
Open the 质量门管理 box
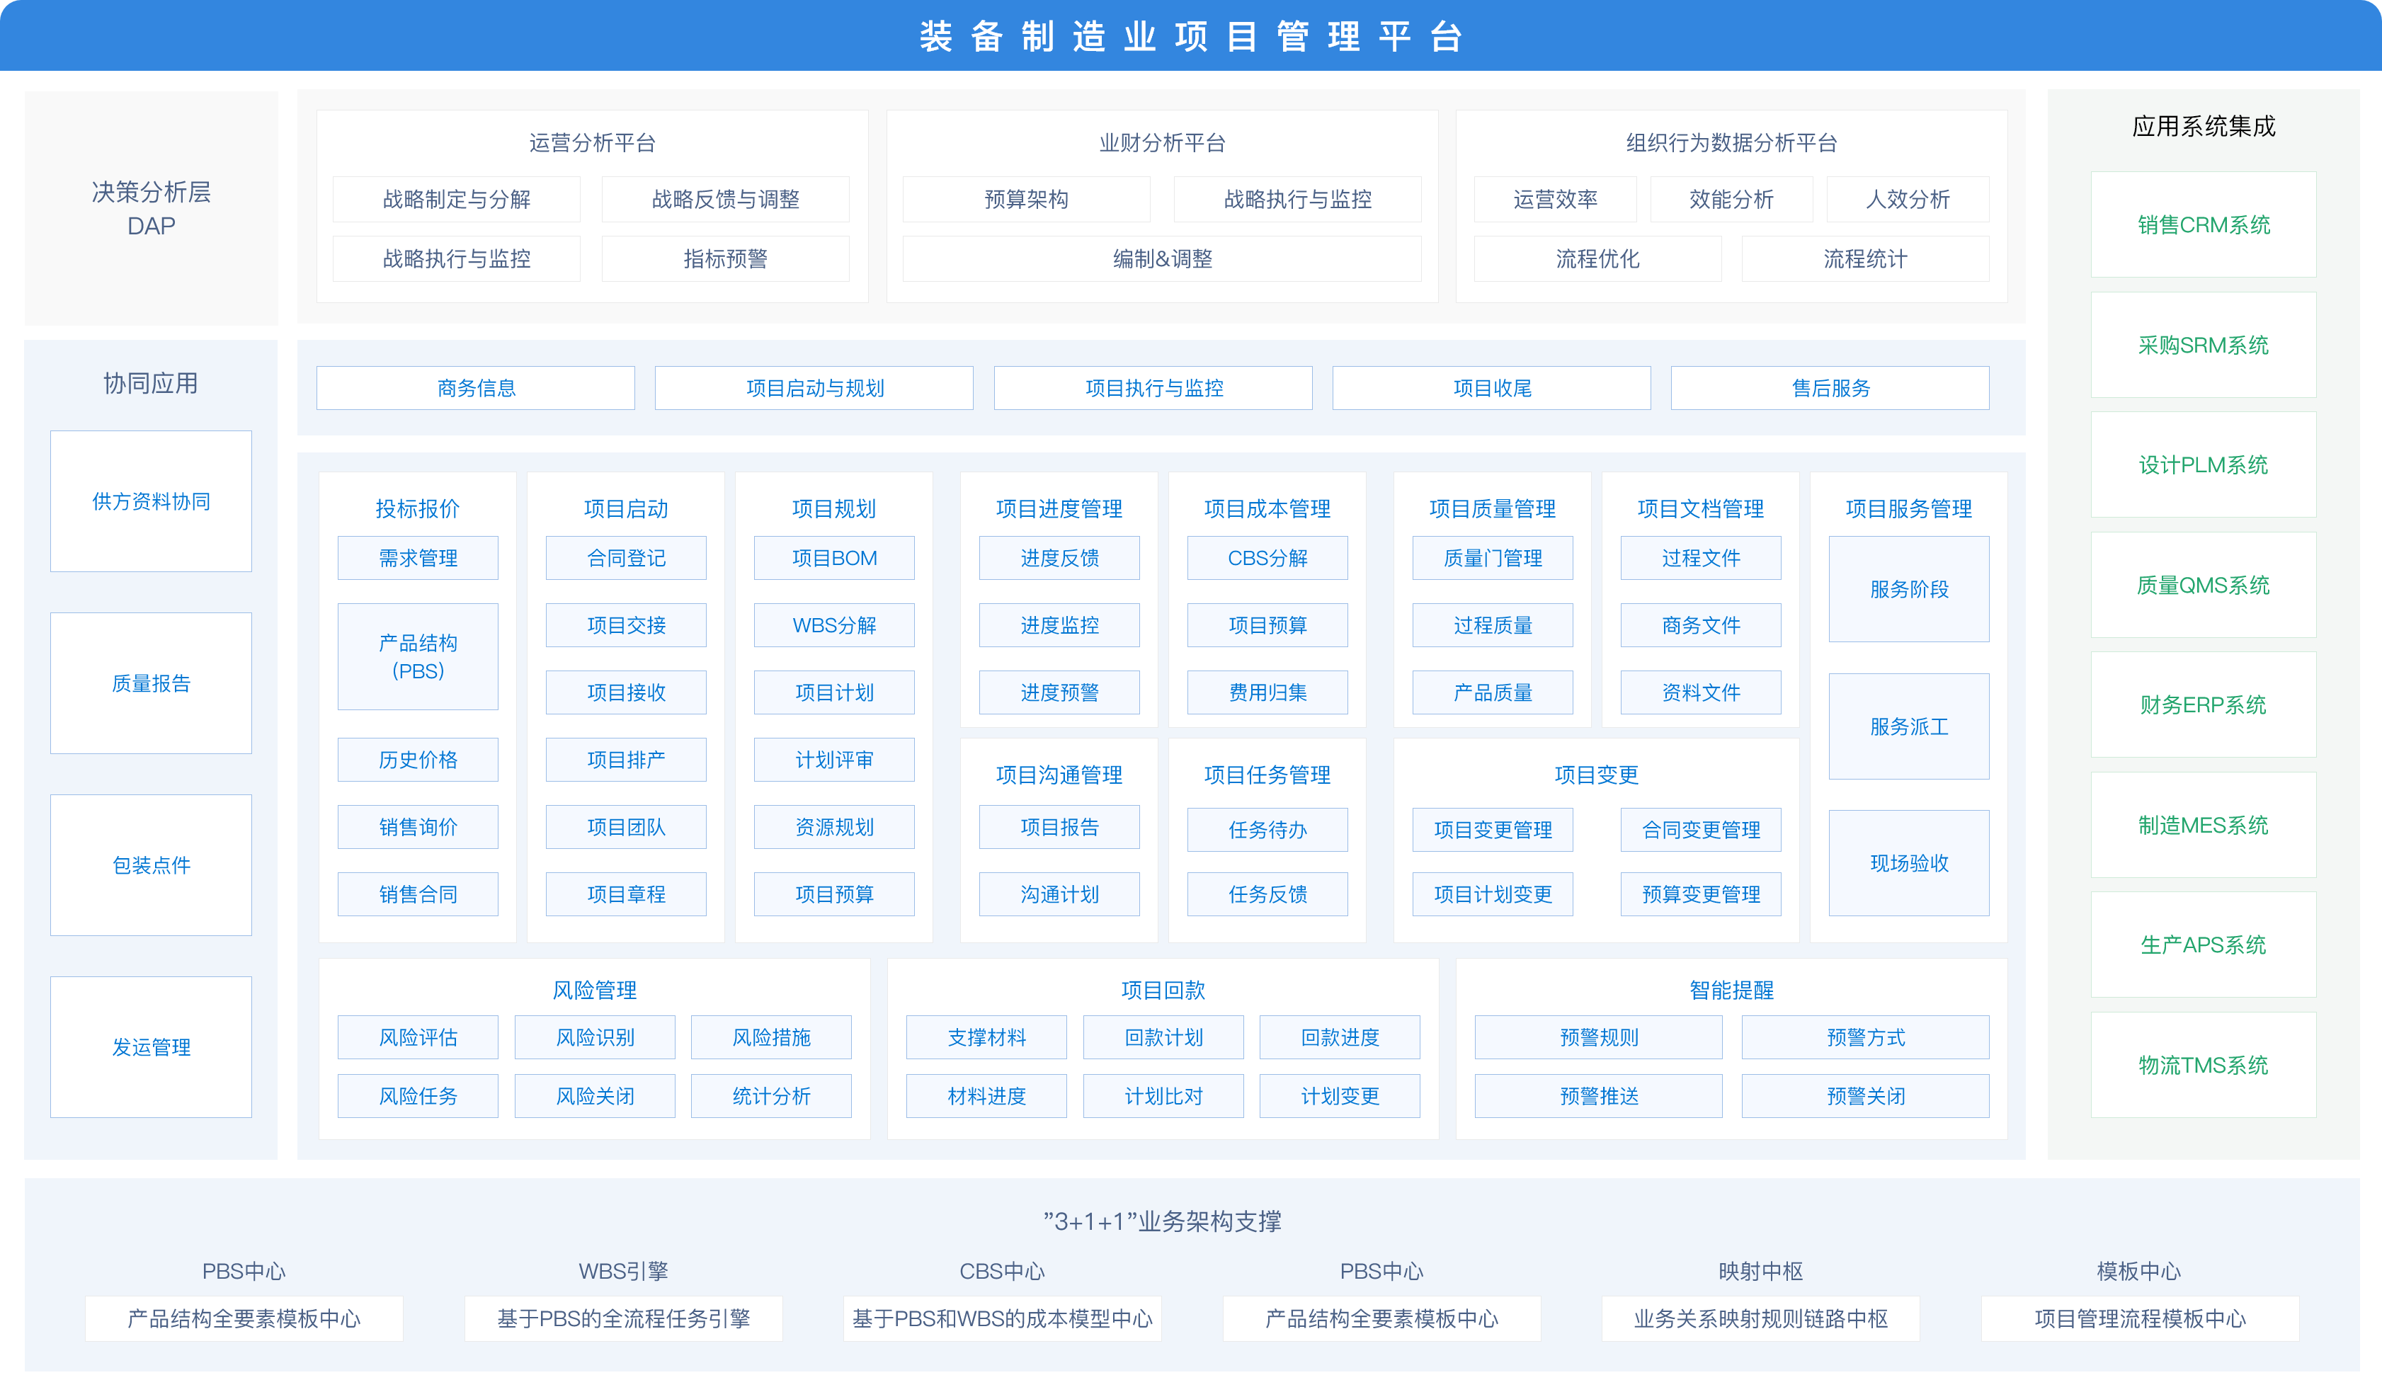pyautogui.click(x=1493, y=557)
